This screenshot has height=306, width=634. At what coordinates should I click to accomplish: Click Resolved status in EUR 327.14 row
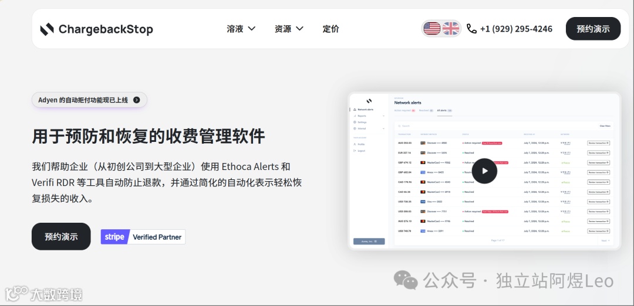pyautogui.click(x=468, y=152)
